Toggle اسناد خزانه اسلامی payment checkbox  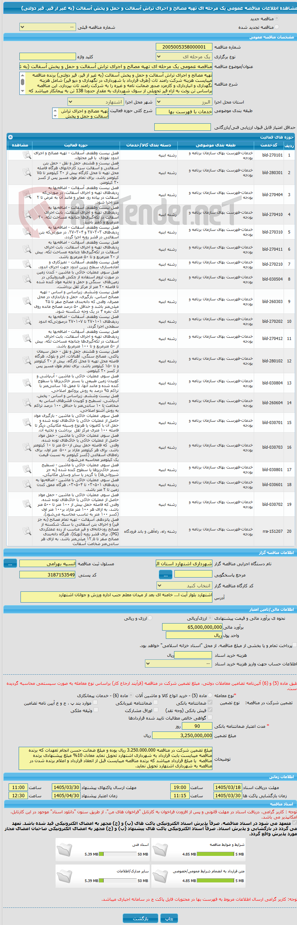coord(295,645)
